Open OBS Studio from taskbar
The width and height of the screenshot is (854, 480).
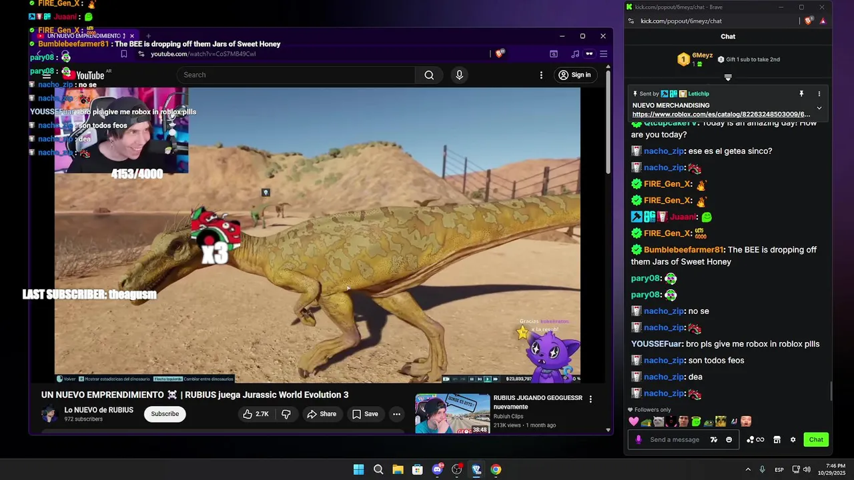(x=456, y=469)
